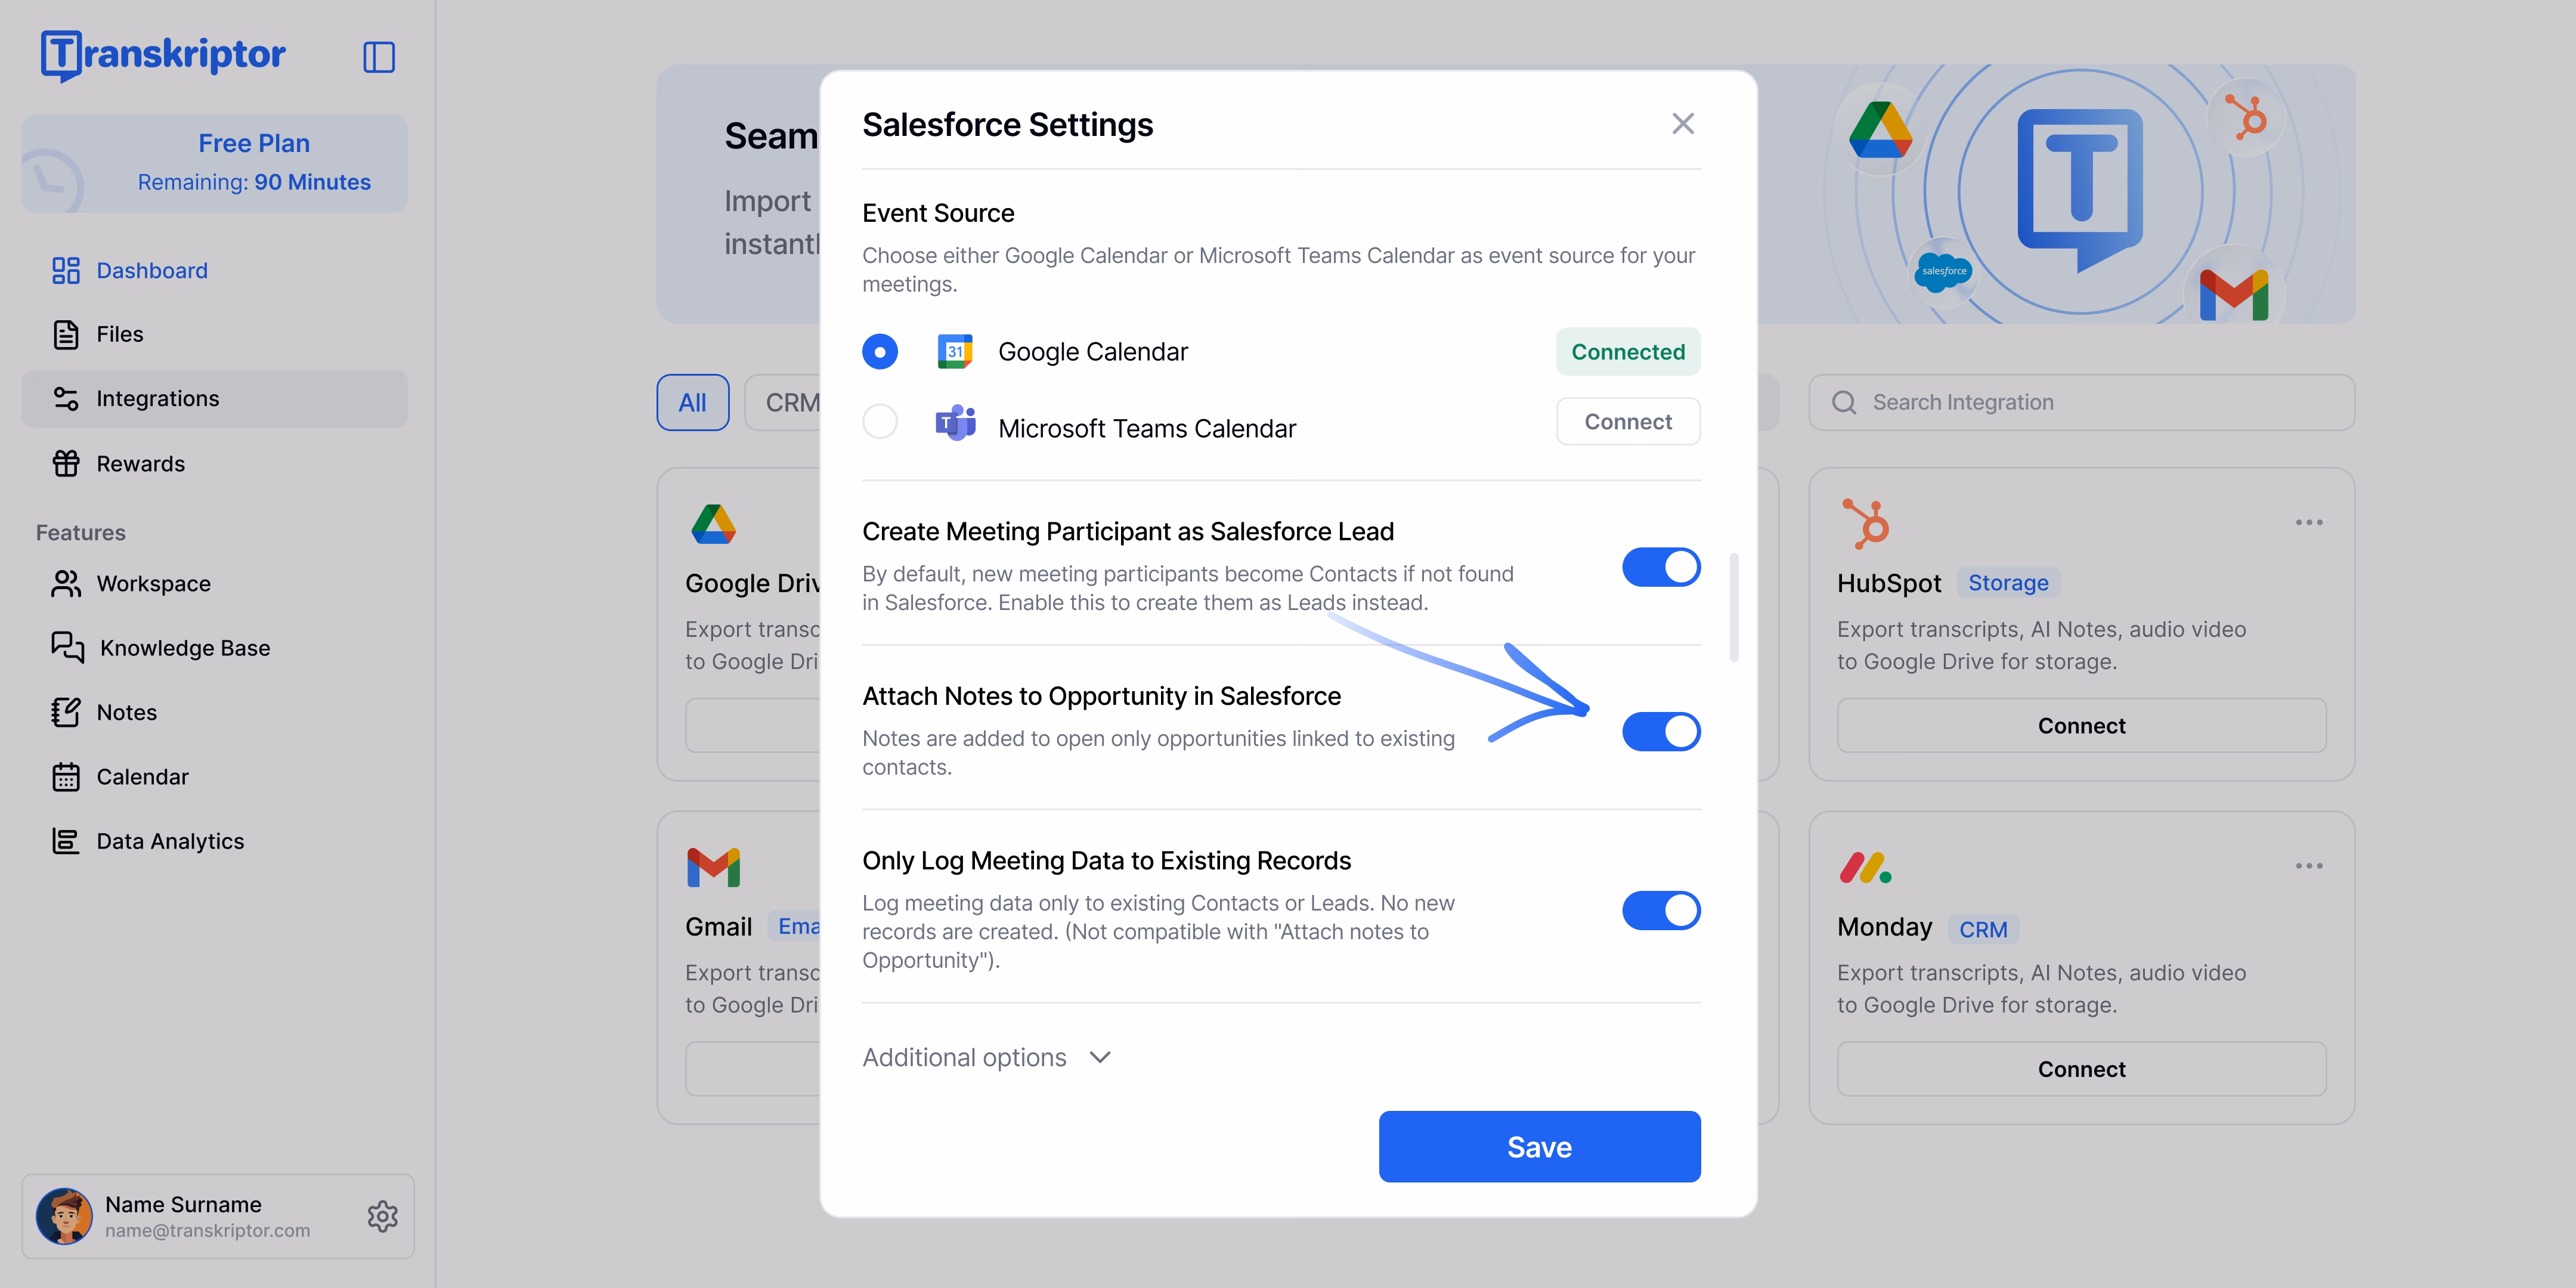The image size is (2576, 1288).
Task: Open HubSpot card three-dot menu
Action: [x=2309, y=522]
